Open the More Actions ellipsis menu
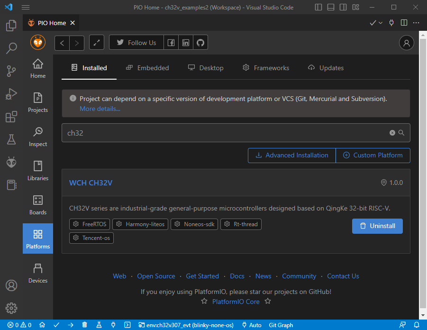Screen dimensions: 427x330 [x=416, y=23]
